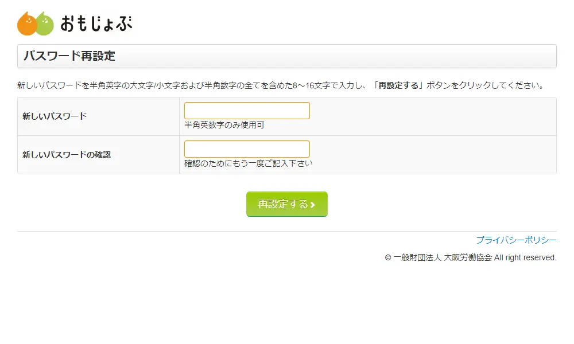Click the All right reserved footer text
Image resolution: width=574 pixels, height=344 pixels.
click(x=525, y=258)
